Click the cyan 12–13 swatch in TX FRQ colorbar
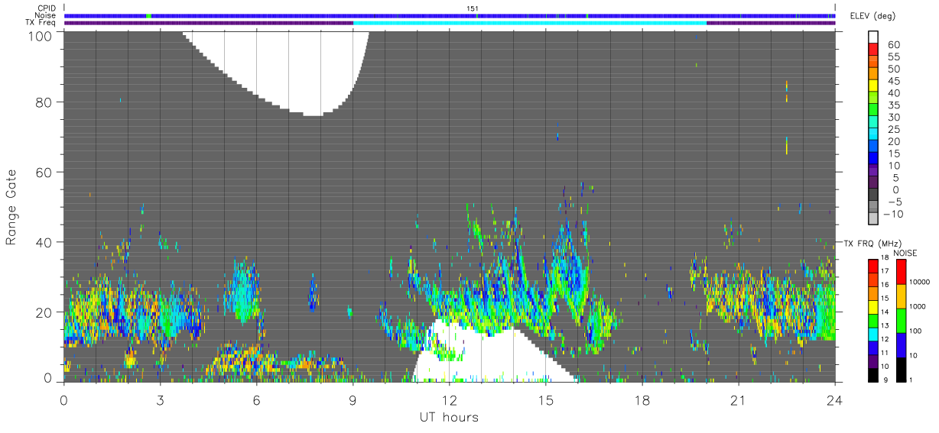Image resolution: width=939 pixels, height=433 pixels. coord(872,333)
